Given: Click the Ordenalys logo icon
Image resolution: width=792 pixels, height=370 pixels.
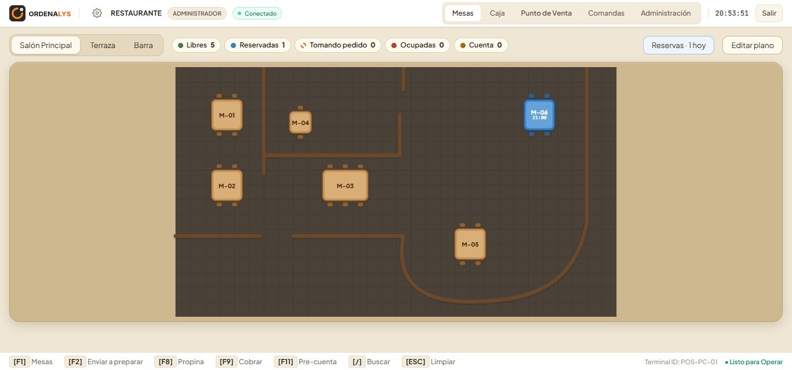Looking at the screenshot, I should point(17,13).
